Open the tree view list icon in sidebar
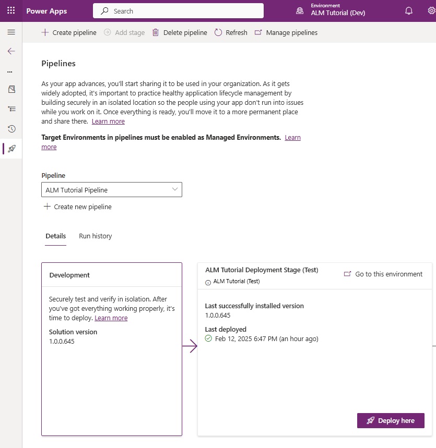Screen dimensions: 436x448 11,109
